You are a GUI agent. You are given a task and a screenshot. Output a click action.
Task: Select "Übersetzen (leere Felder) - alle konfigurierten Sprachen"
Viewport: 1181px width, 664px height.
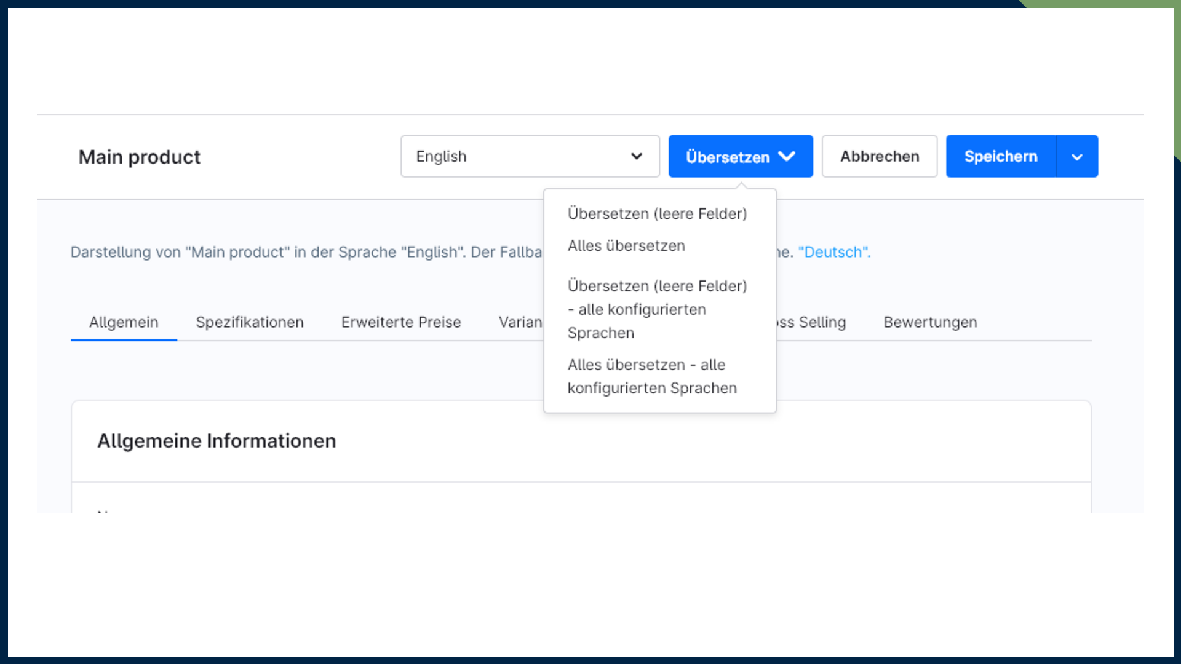click(x=657, y=309)
